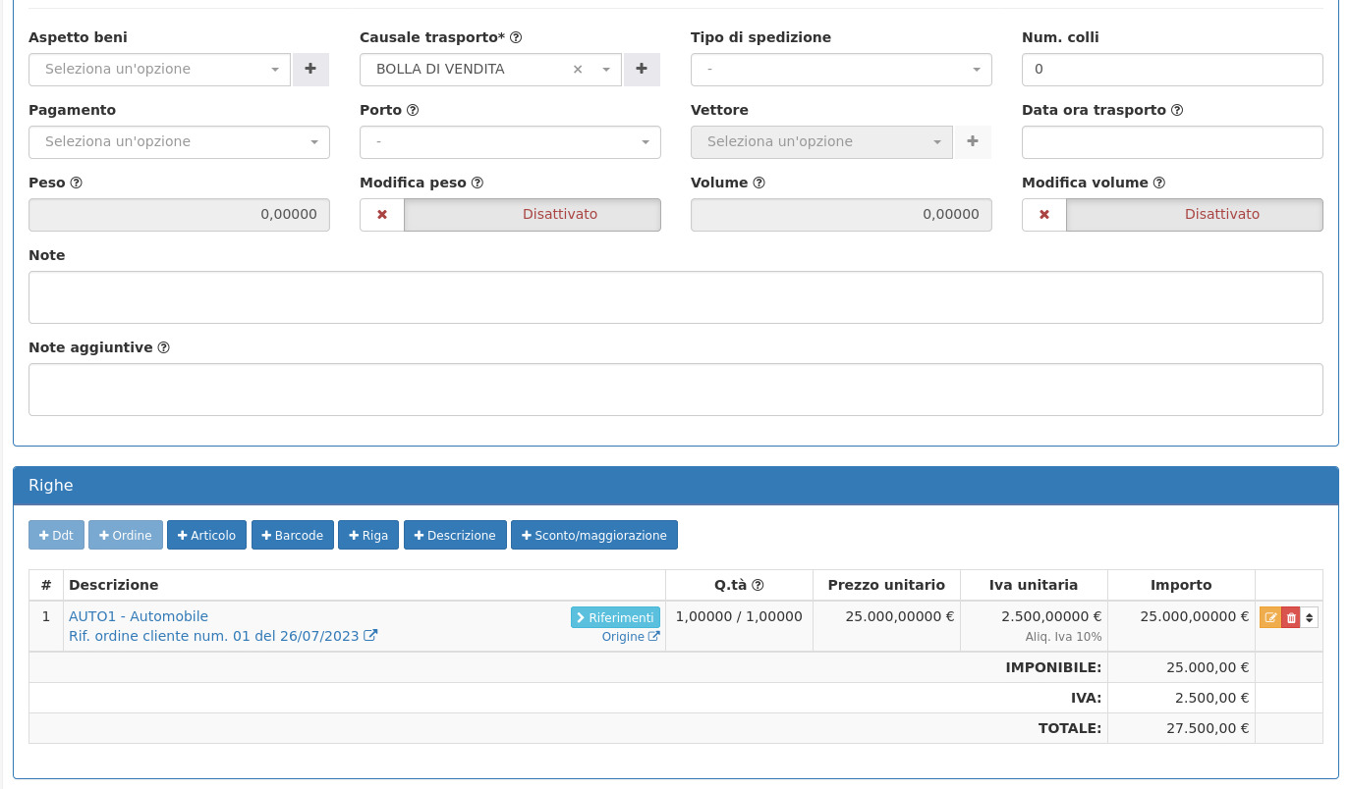
Task: Open Tipo di spedizione dropdown
Action: coord(841,70)
